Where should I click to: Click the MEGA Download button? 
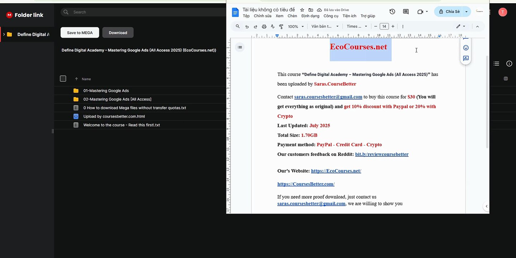click(x=118, y=33)
